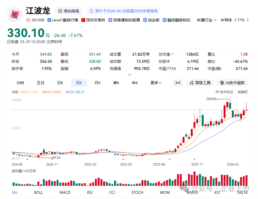The height and width of the screenshot is (199, 258).
Task: Toggle the 技术标注 eye icon
Action: (x=217, y=92)
